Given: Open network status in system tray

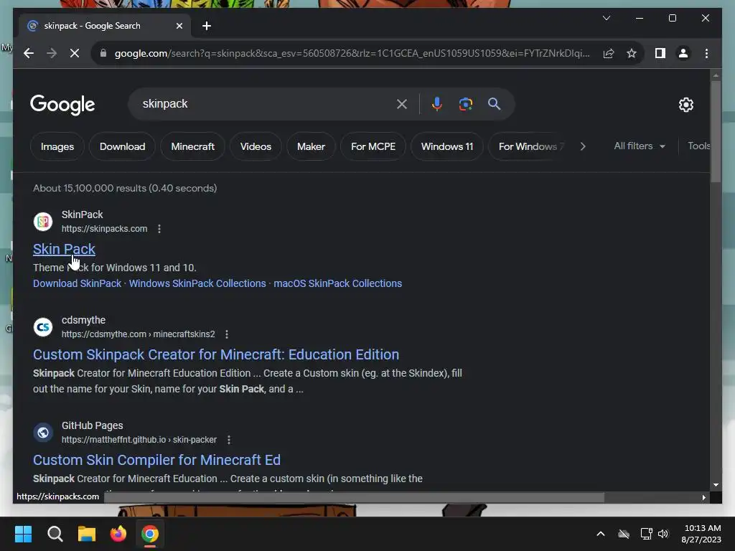Looking at the screenshot, I should [x=647, y=534].
